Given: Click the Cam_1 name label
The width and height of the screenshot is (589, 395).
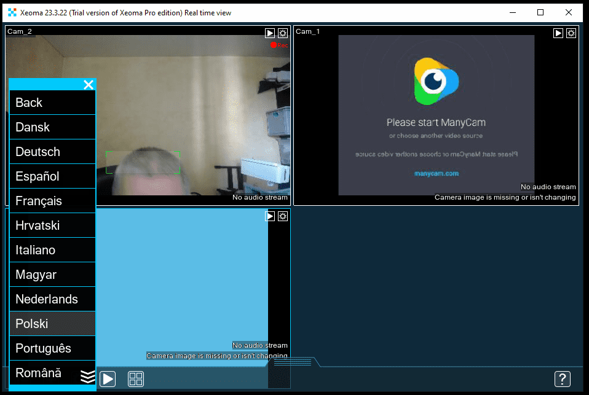Looking at the screenshot, I should pos(307,31).
